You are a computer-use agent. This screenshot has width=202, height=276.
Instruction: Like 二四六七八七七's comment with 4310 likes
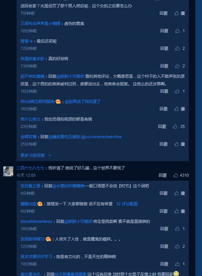pos(176,175)
